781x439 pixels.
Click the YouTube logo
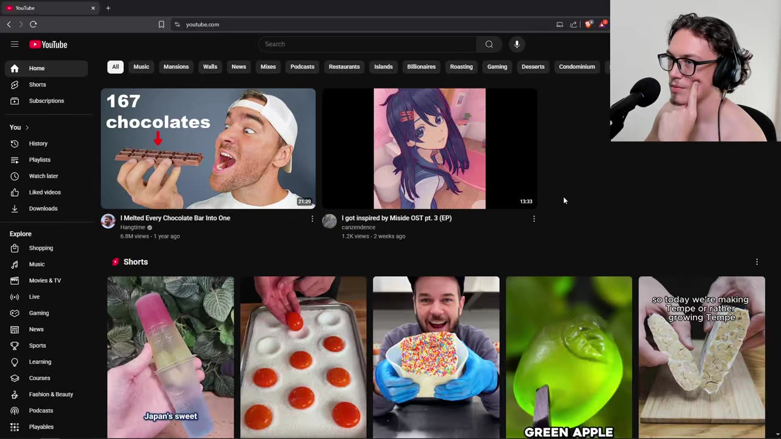(x=48, y=45)
